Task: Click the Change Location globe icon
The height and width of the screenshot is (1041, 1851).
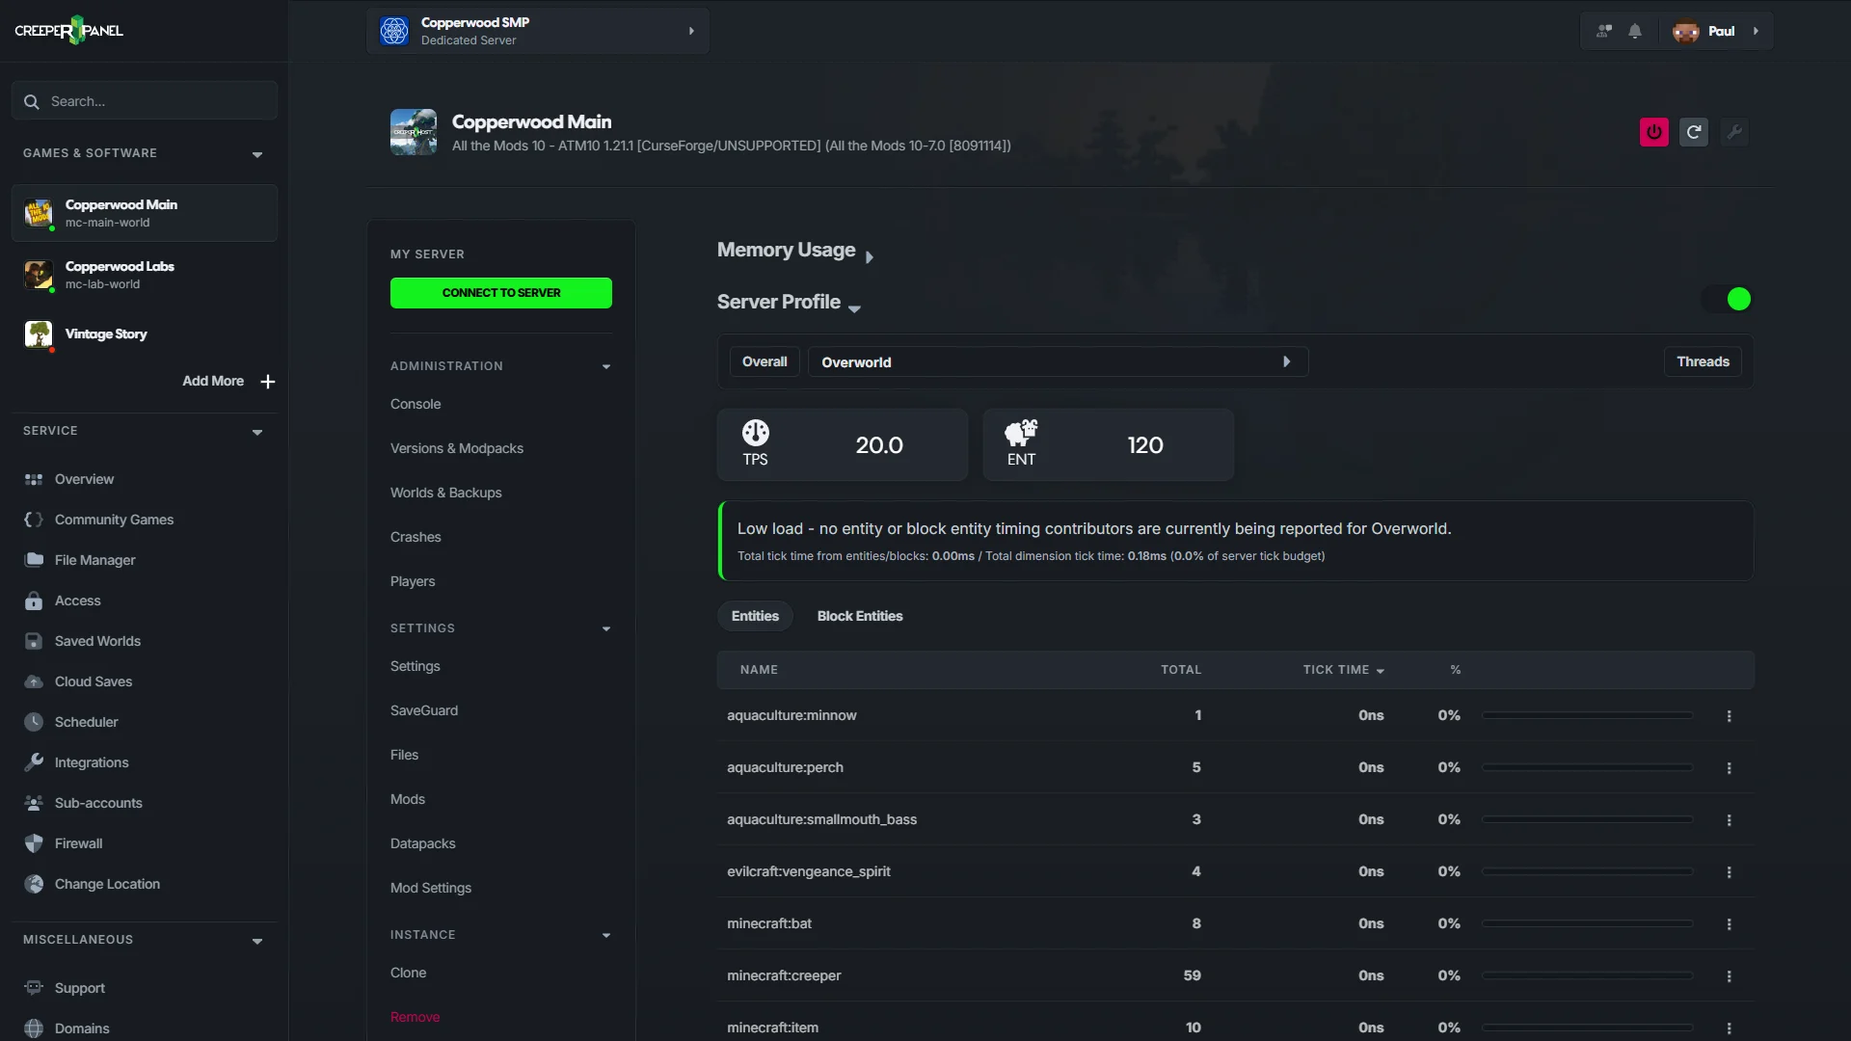Action: coord(34,884)
